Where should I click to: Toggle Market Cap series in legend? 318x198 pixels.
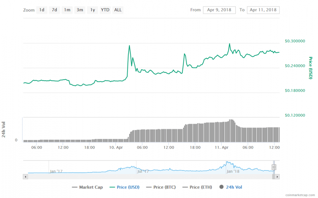(87, 187)
